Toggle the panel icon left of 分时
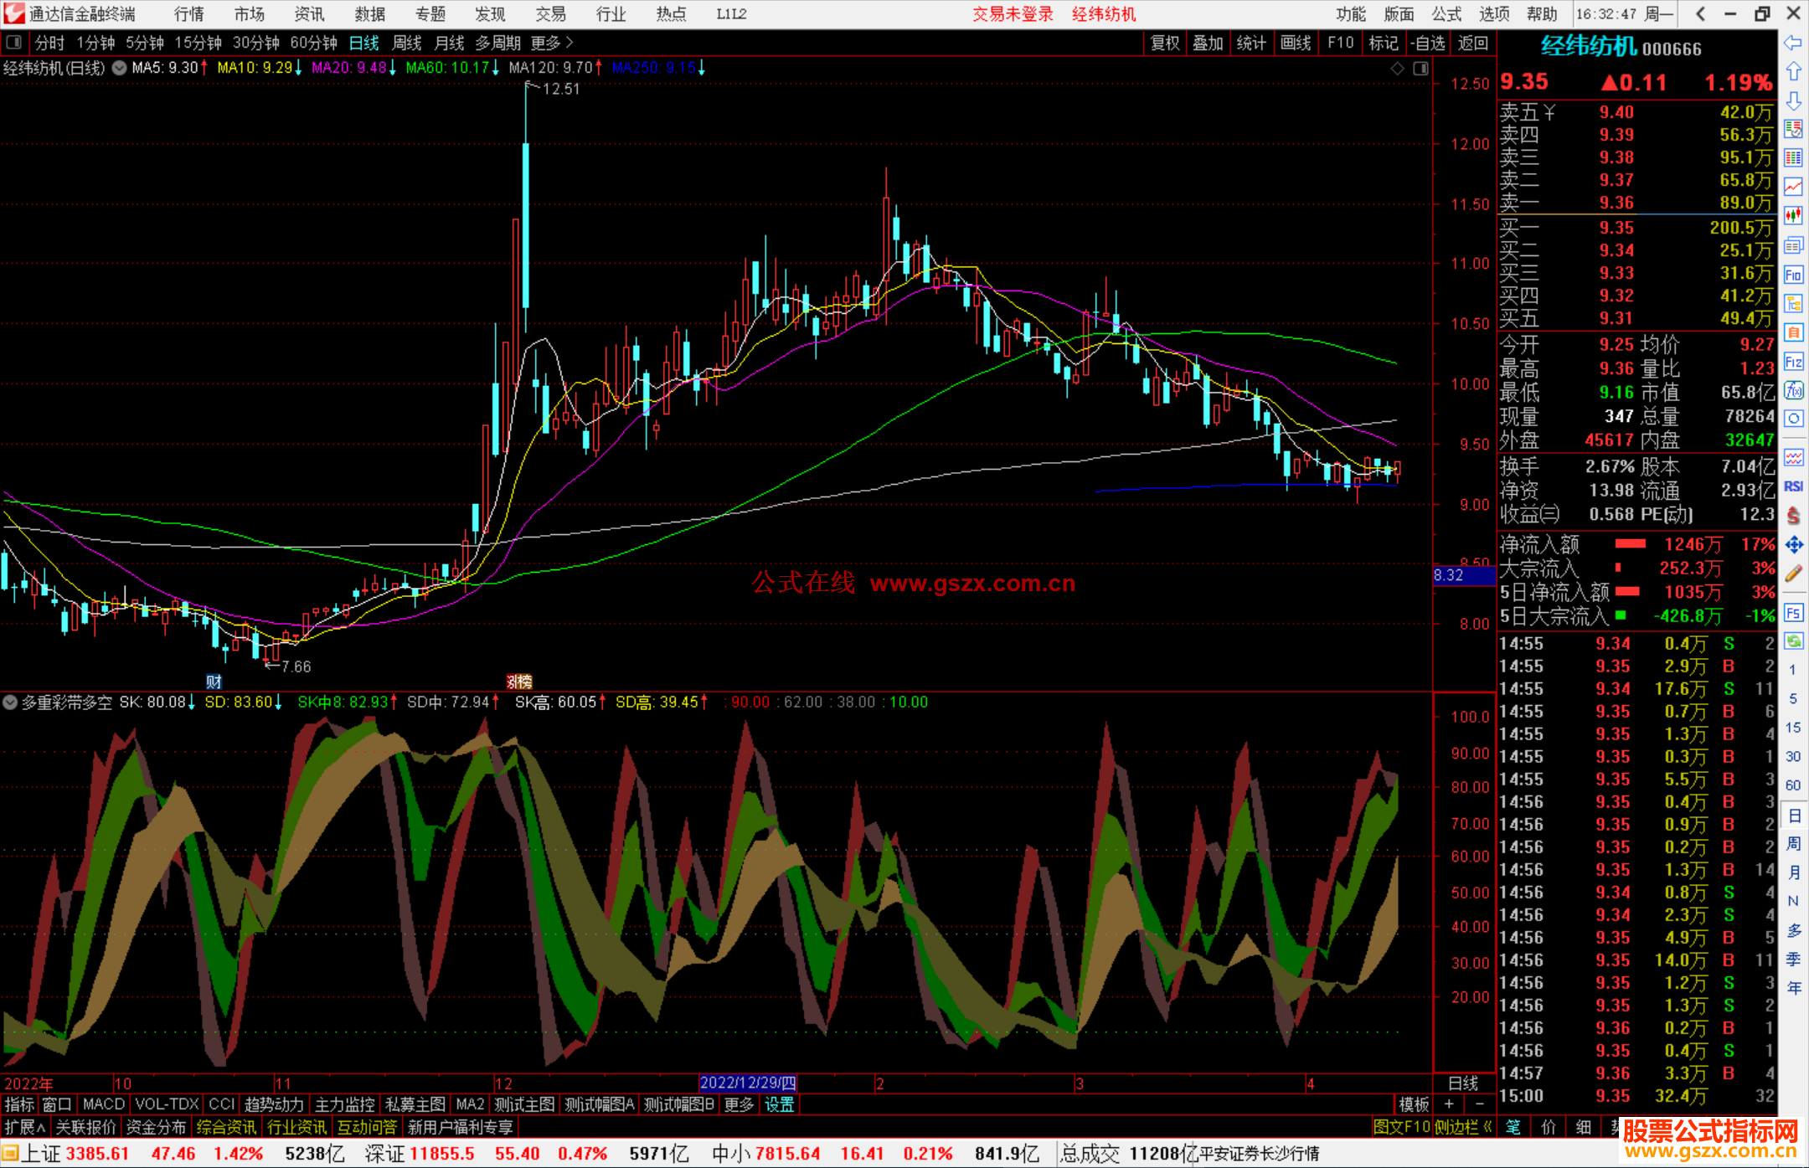The image size is (1809, 1168). click(14, 42)
